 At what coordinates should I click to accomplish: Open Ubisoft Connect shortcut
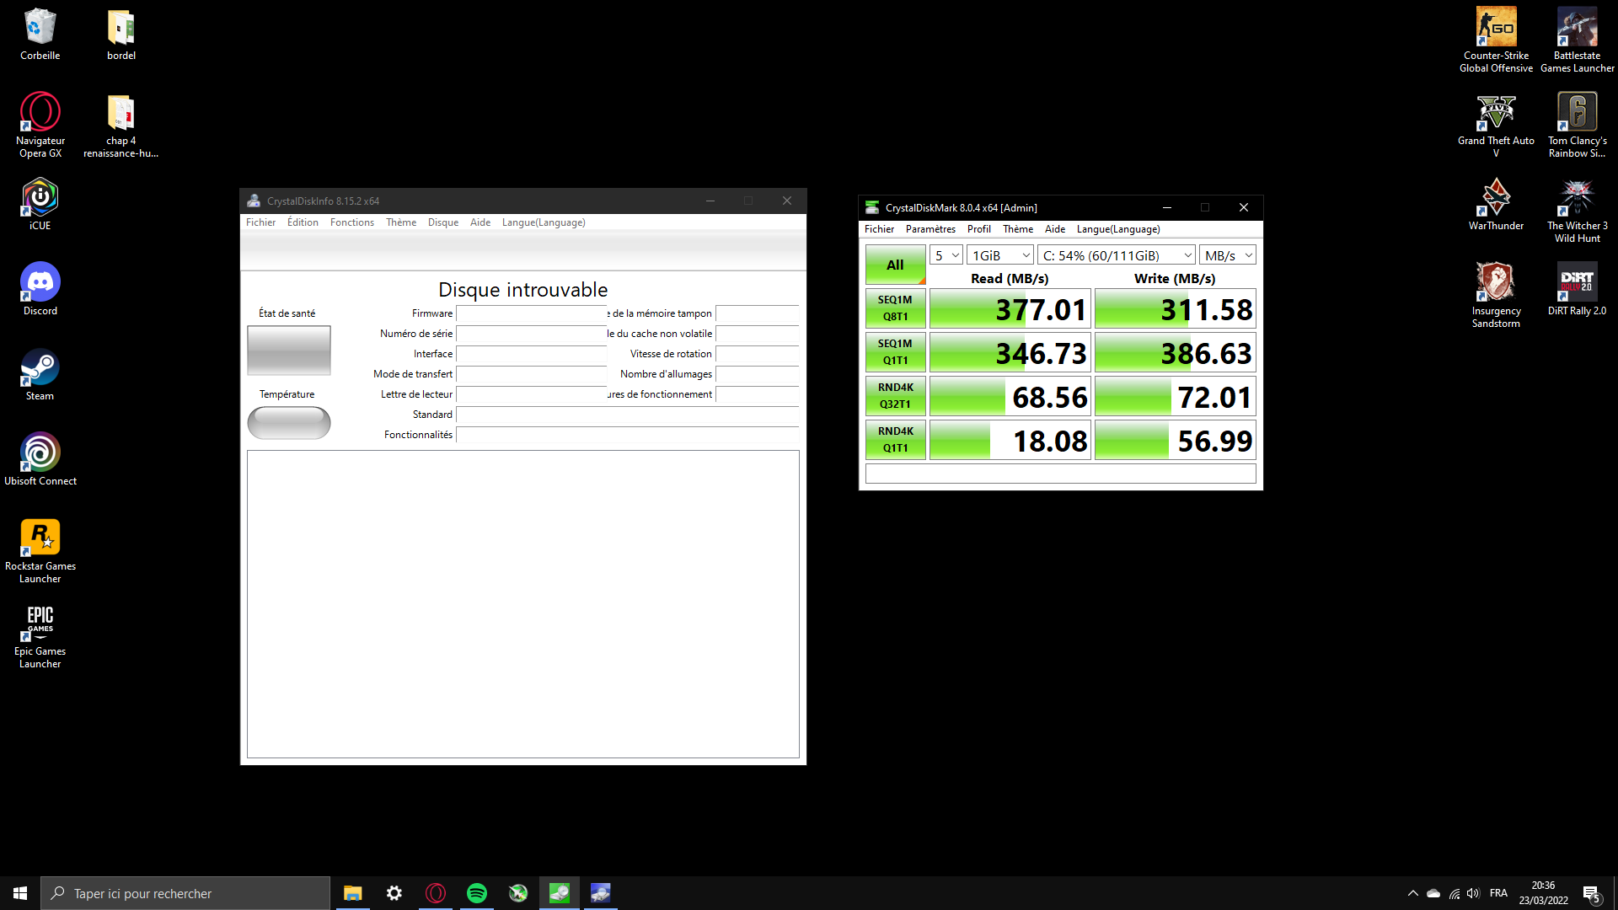pyautogui.click(x=40, y=459)
